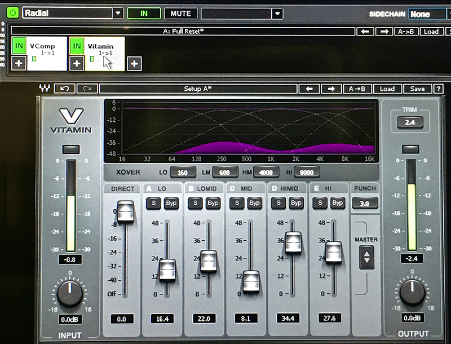This screenshot has width=451, height=344.
Task: Click the rack next preset arrow
Action: tap(384, 32)
